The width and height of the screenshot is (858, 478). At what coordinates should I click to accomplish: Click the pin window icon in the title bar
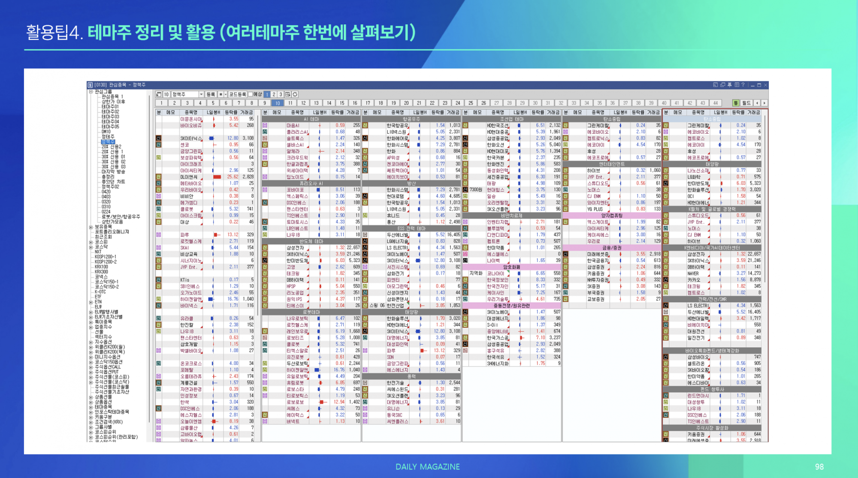(x=729, y=85)
